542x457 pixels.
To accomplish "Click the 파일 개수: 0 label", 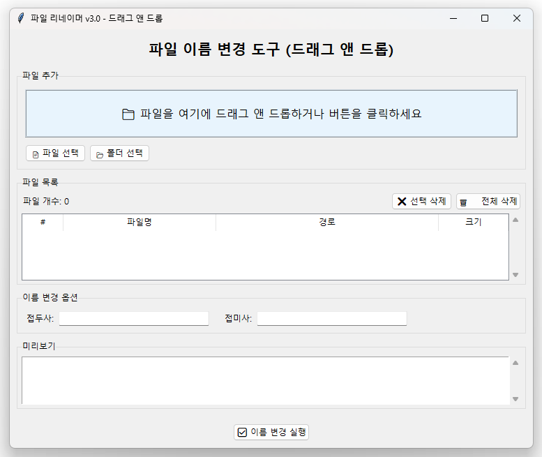I will [46, 201].
